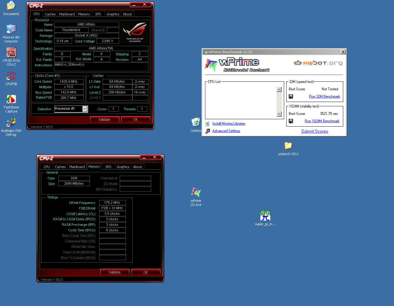The width and height of the screenshot is (394, 306).
Task: Select SPD tab in upper CPU-Z window
Action: click(98, 14)
